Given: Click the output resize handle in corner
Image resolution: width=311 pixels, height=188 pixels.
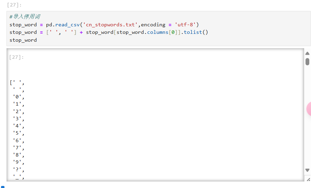Looking at the screenshot, I should (308, 179).
